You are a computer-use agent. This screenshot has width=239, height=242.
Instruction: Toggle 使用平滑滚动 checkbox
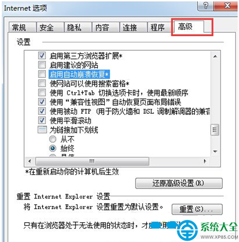click(42, 120)
